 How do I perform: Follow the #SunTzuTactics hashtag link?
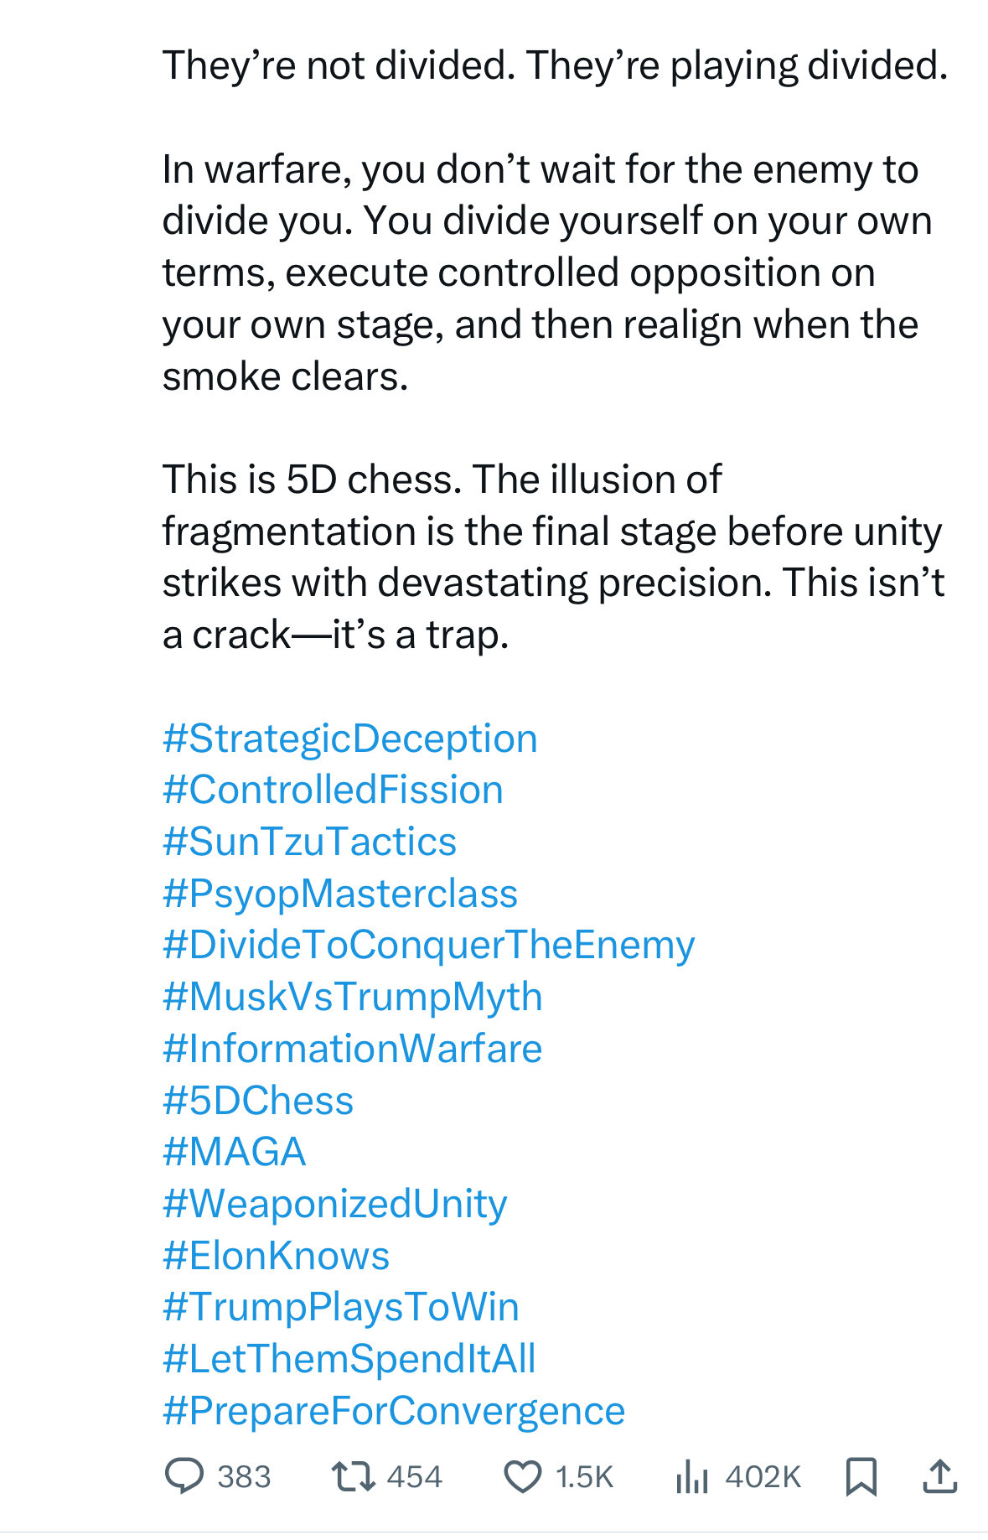click(x=309, y=842)
